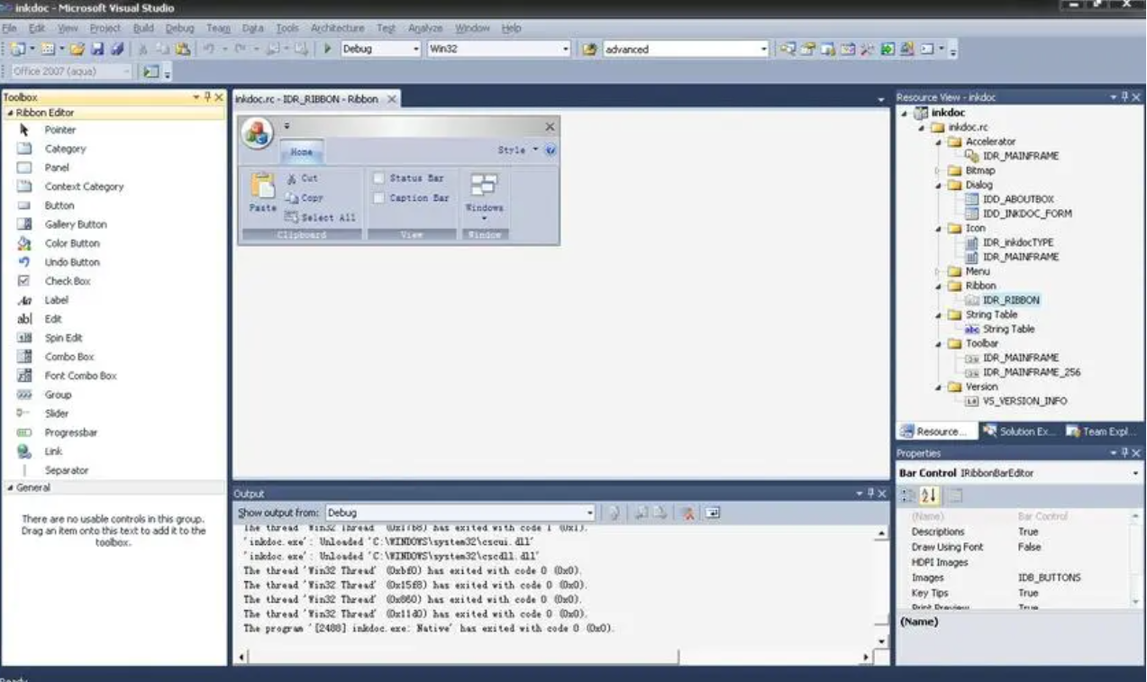Click the Alphabetical sort icon in Properties
Screen dimensions: 1147x682
point(929,496)
